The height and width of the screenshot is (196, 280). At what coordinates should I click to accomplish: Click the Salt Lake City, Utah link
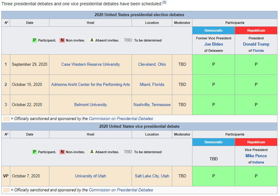coord(152,176)
